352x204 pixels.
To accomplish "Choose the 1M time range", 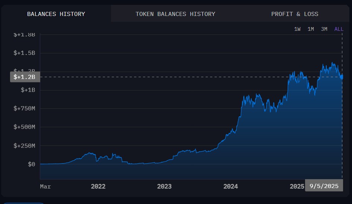I will click(x=311, y=29).
